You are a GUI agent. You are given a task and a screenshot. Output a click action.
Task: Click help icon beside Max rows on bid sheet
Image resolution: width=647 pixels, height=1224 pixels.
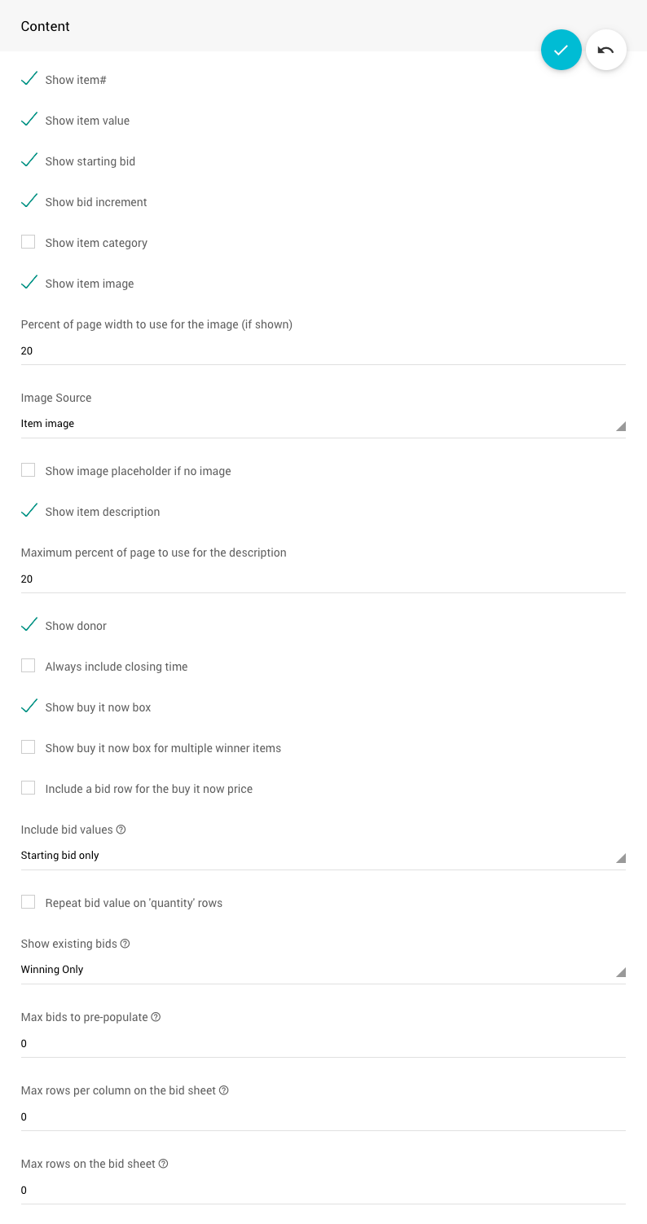pos(163,1164)
